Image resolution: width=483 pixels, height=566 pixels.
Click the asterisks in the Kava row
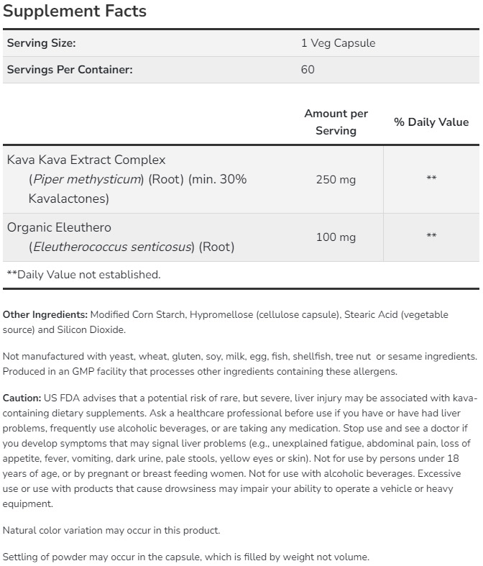(x=431, y=179)
